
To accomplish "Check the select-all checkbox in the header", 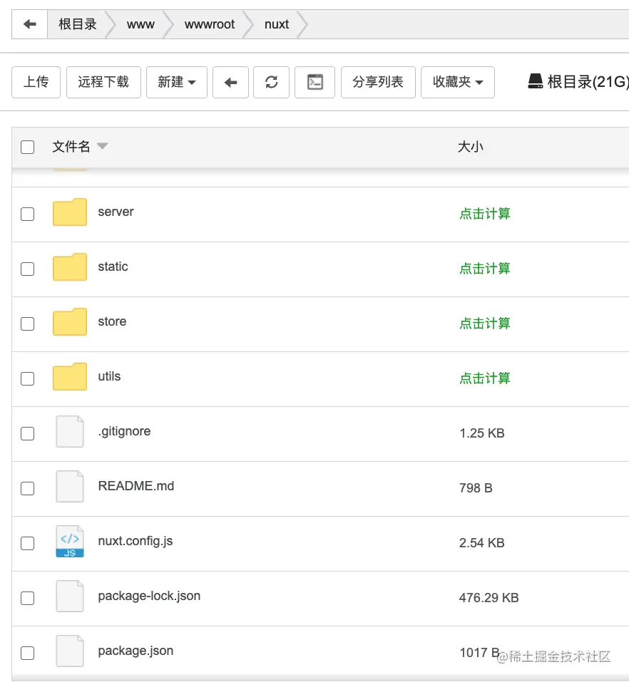I will pyautogui.click(x=27, y=146).
